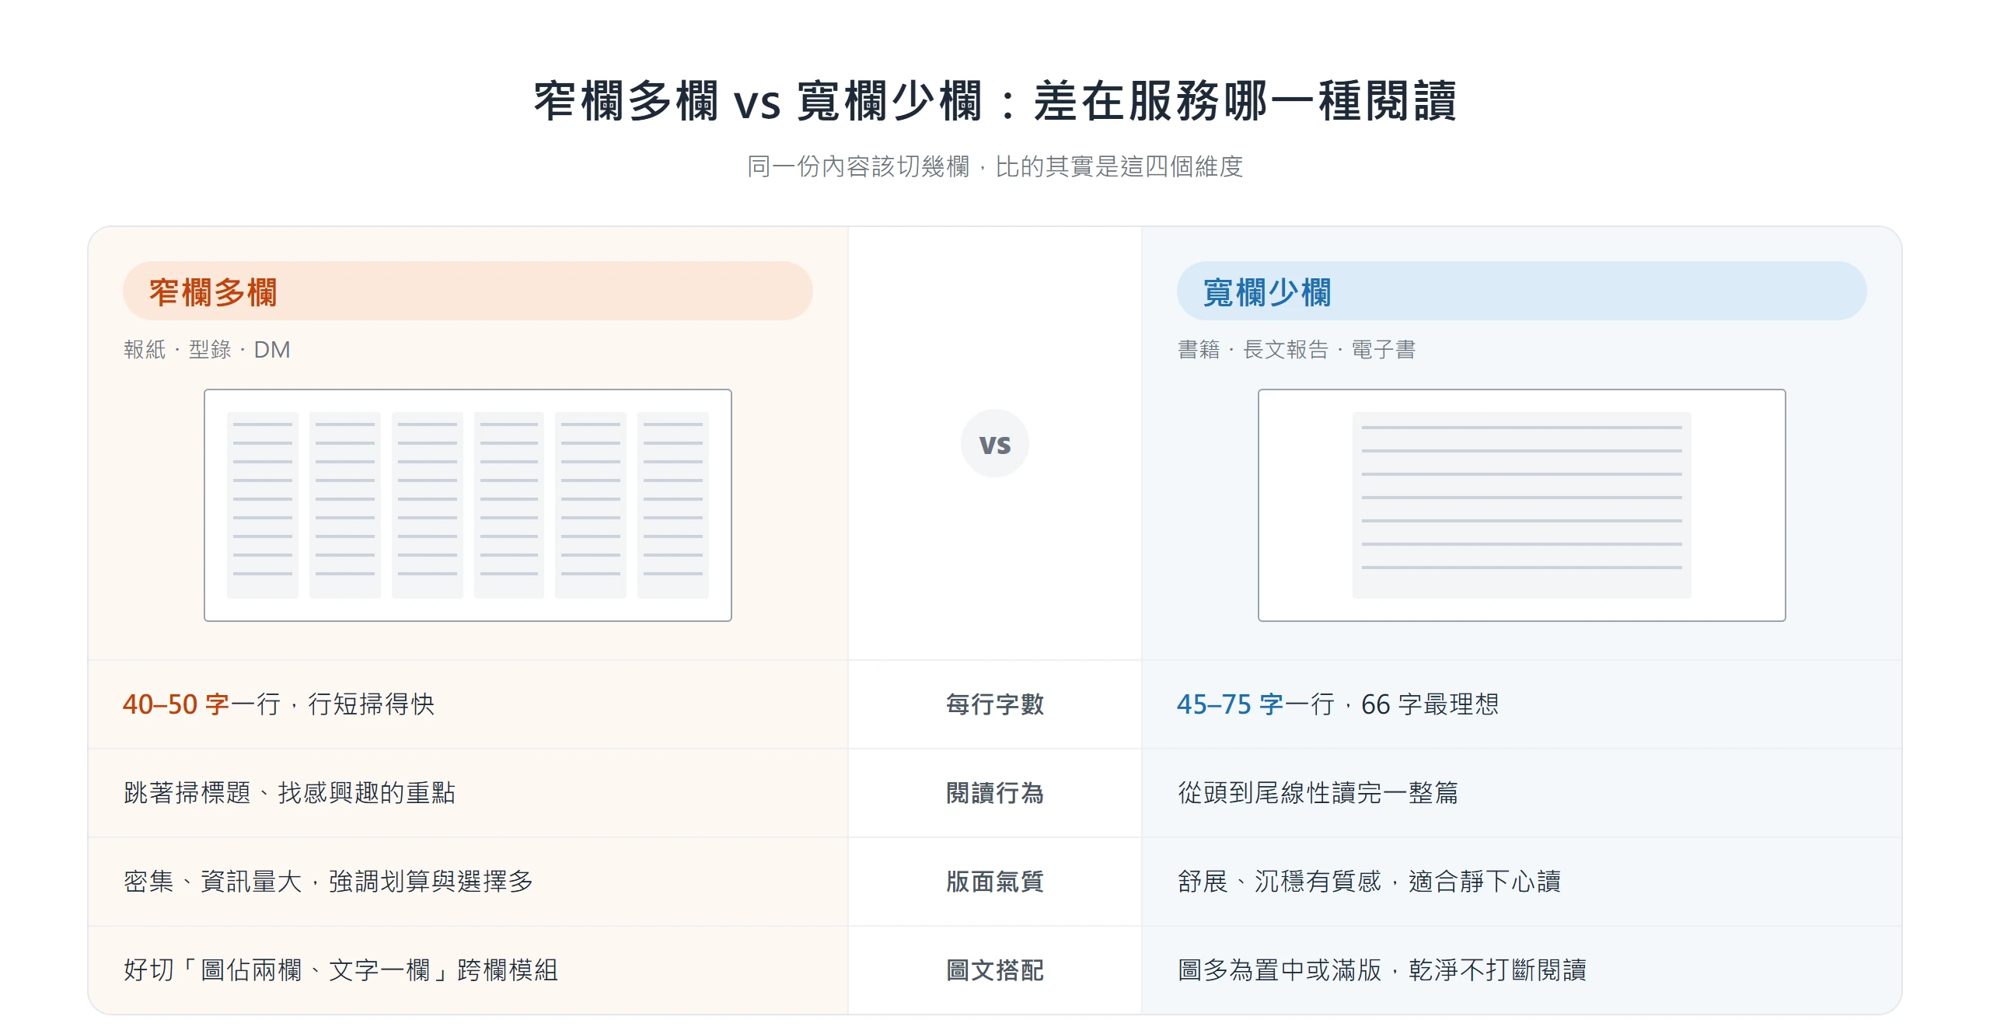Click 從頭到尾線性讀完一整篇 cell

[x=1521, y=793]
